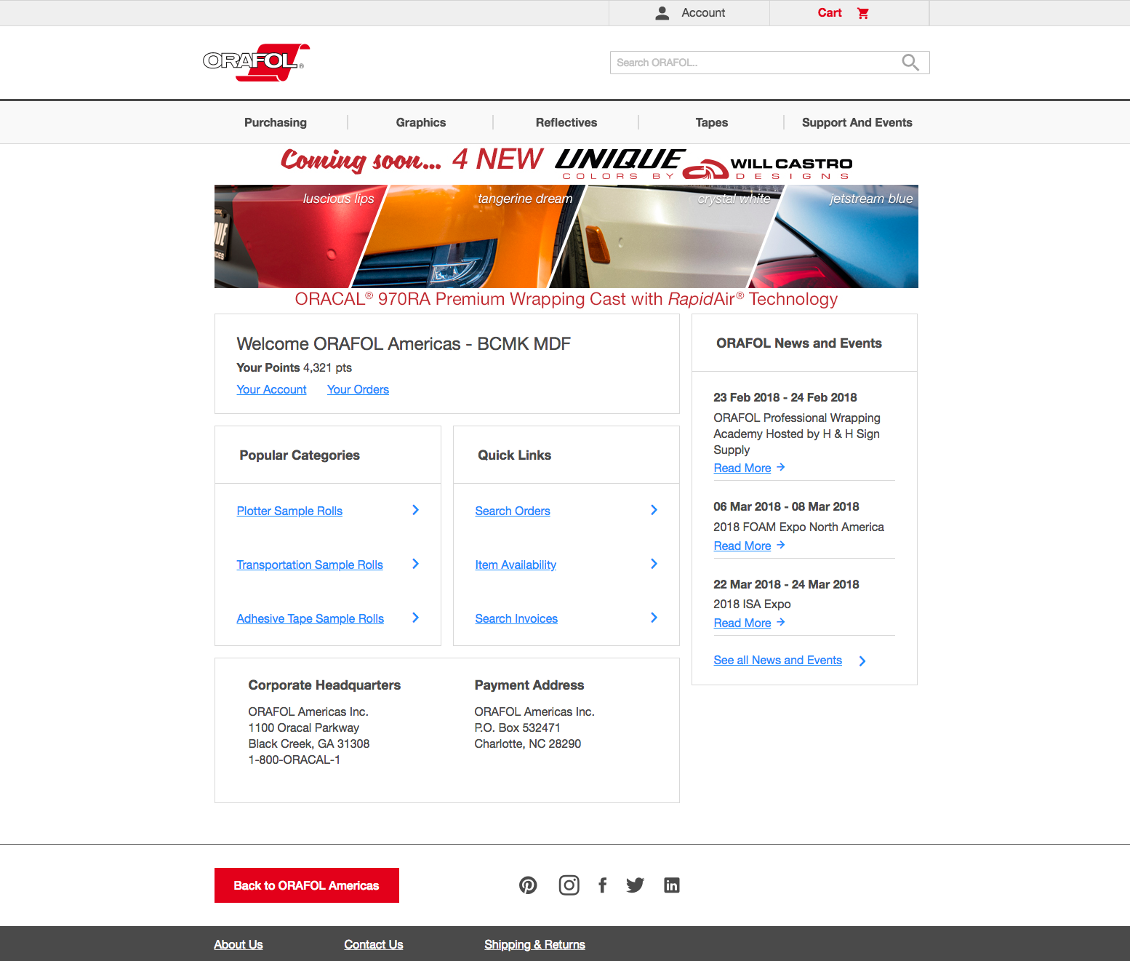Open the Purchasing menu
Viewport: 1130px width, 961px height.
tap(276, 122)
